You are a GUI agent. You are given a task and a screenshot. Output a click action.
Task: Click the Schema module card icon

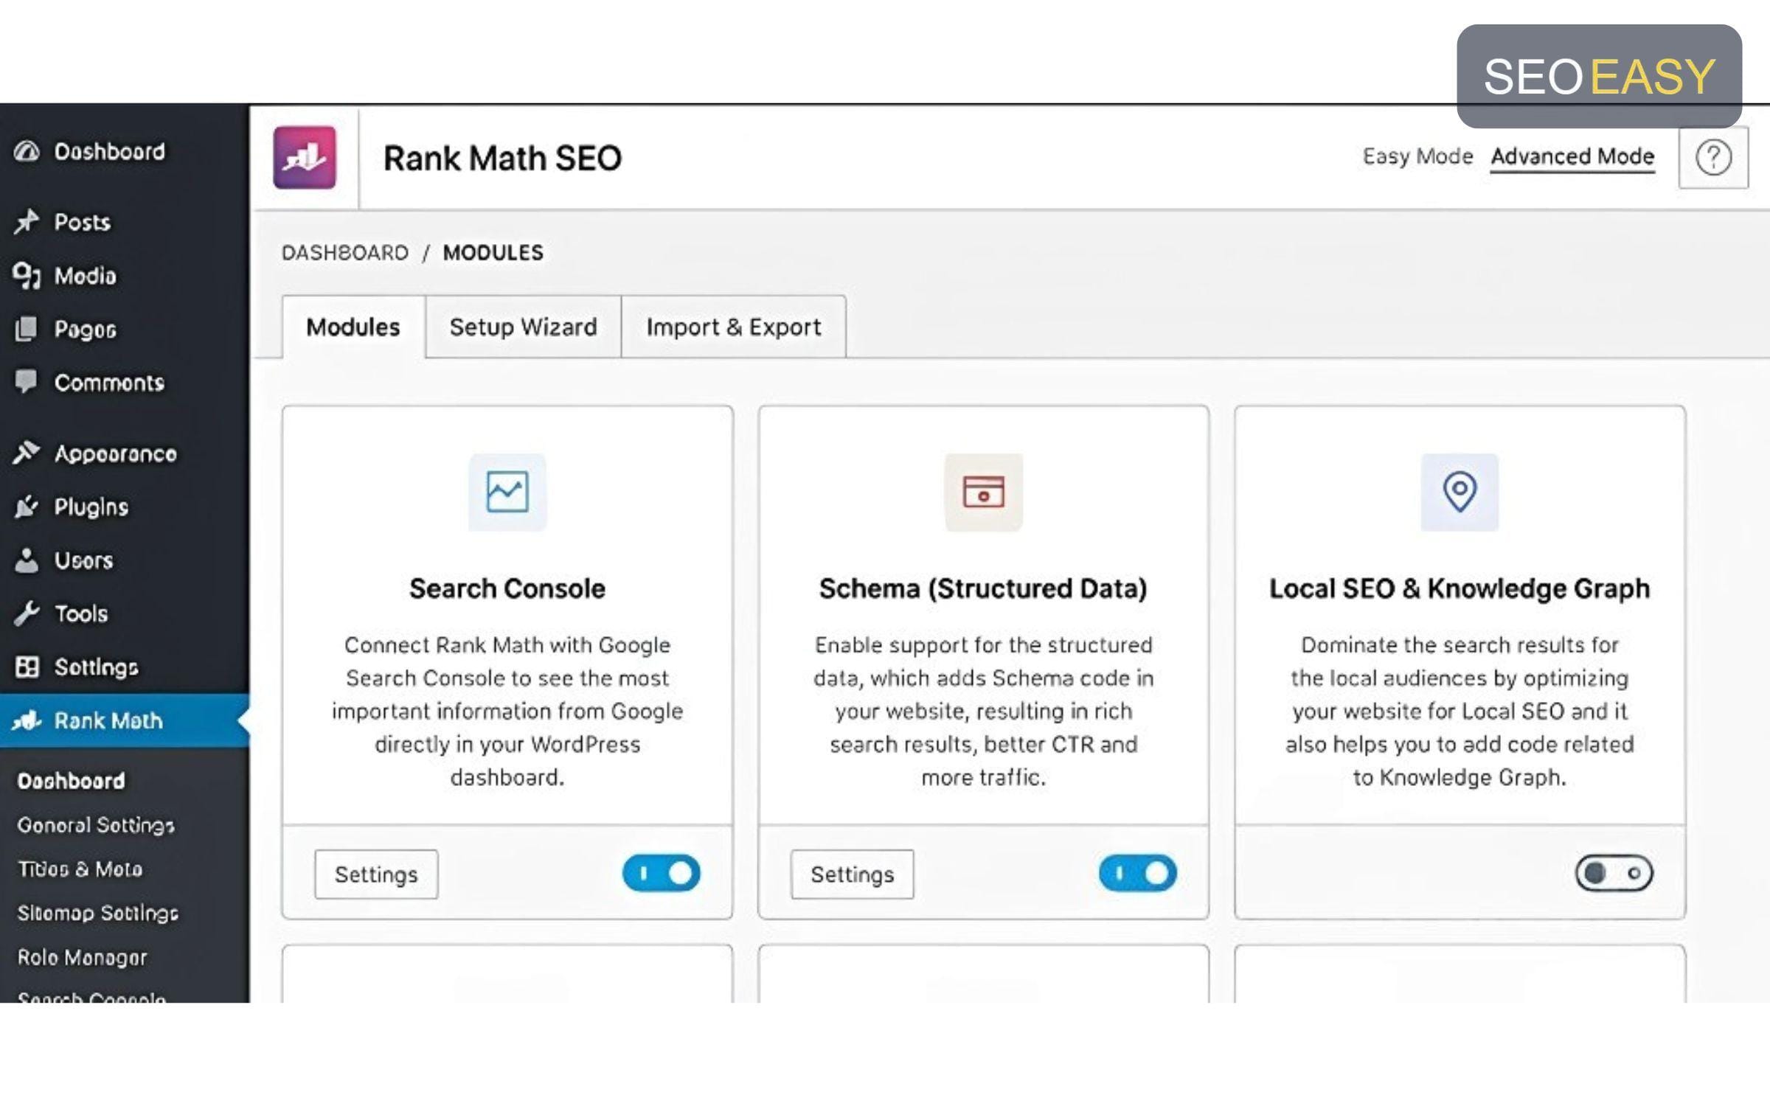coord(983,492)
